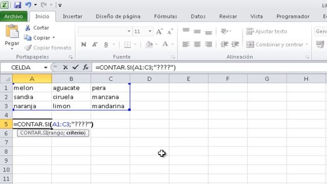Open the name box dropdown next to CELDA
Viewport: 327px width, 184px height.
click(x=45, y=67)
